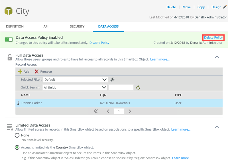Click the K2:DENALLIX\Dennis cell
This screenshot has height=161, width=228.
(115, 103)
